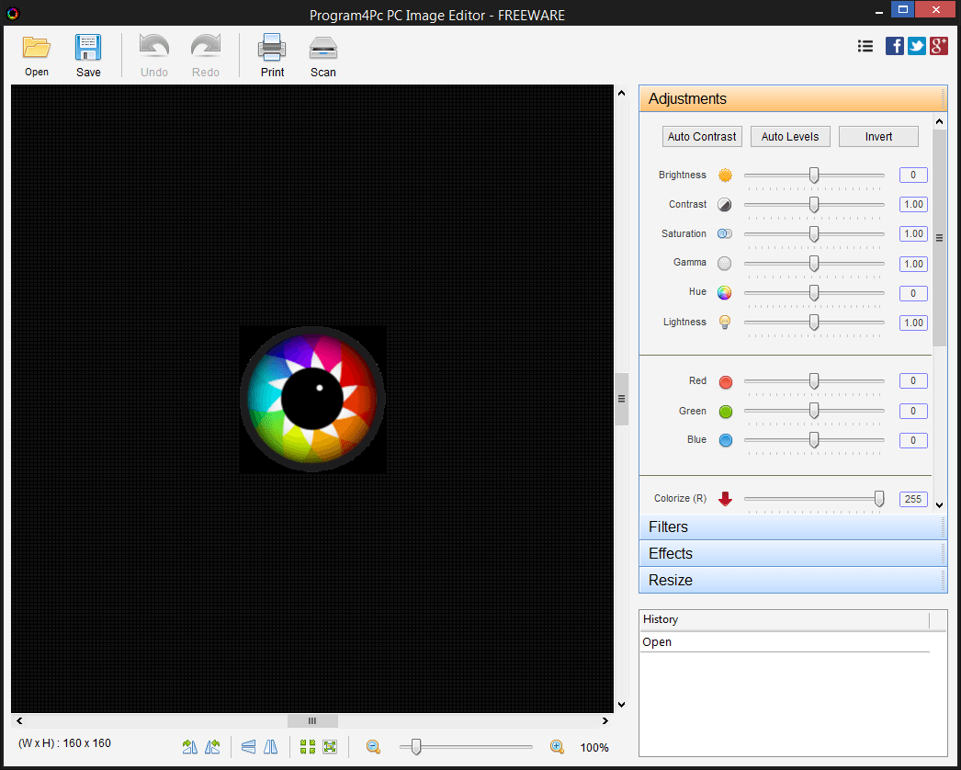The image size is (961, 770).
Task: Click the Hue color wheel icon
Action: [x=725, y=293]
